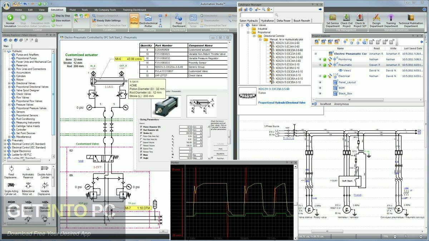Select Bidirectional Motor symbol in library

[28, 188]
